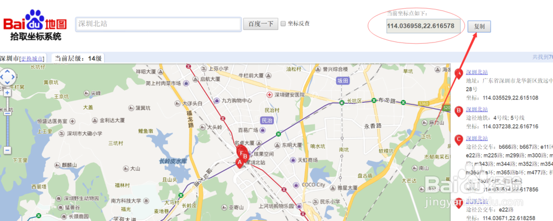Click the 民治 metro station label
Viewport: 553px width, 221px height.
267,120
